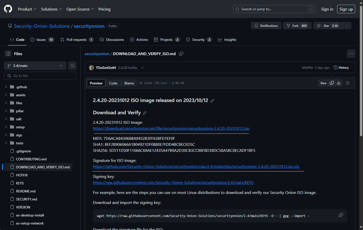Copy file path icon next to filename
Viewport: 363px width, 230px height.
coord(181,54)
